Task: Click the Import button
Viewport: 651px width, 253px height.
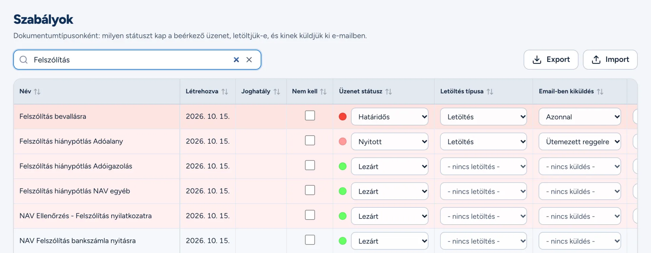Action: click(610, 60)
